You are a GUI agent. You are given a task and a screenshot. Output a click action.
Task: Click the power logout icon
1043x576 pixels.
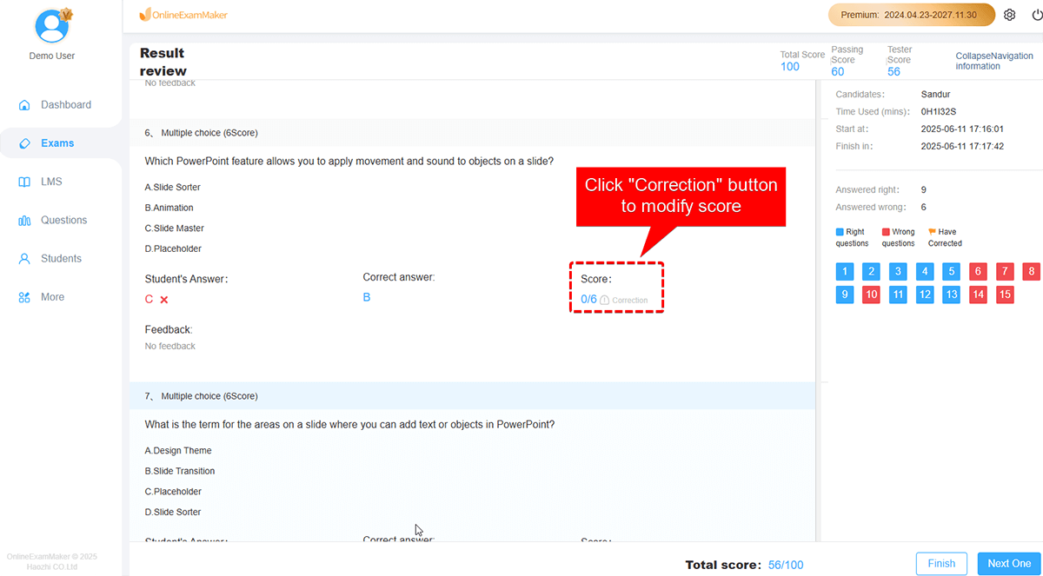pos(1034,15)
